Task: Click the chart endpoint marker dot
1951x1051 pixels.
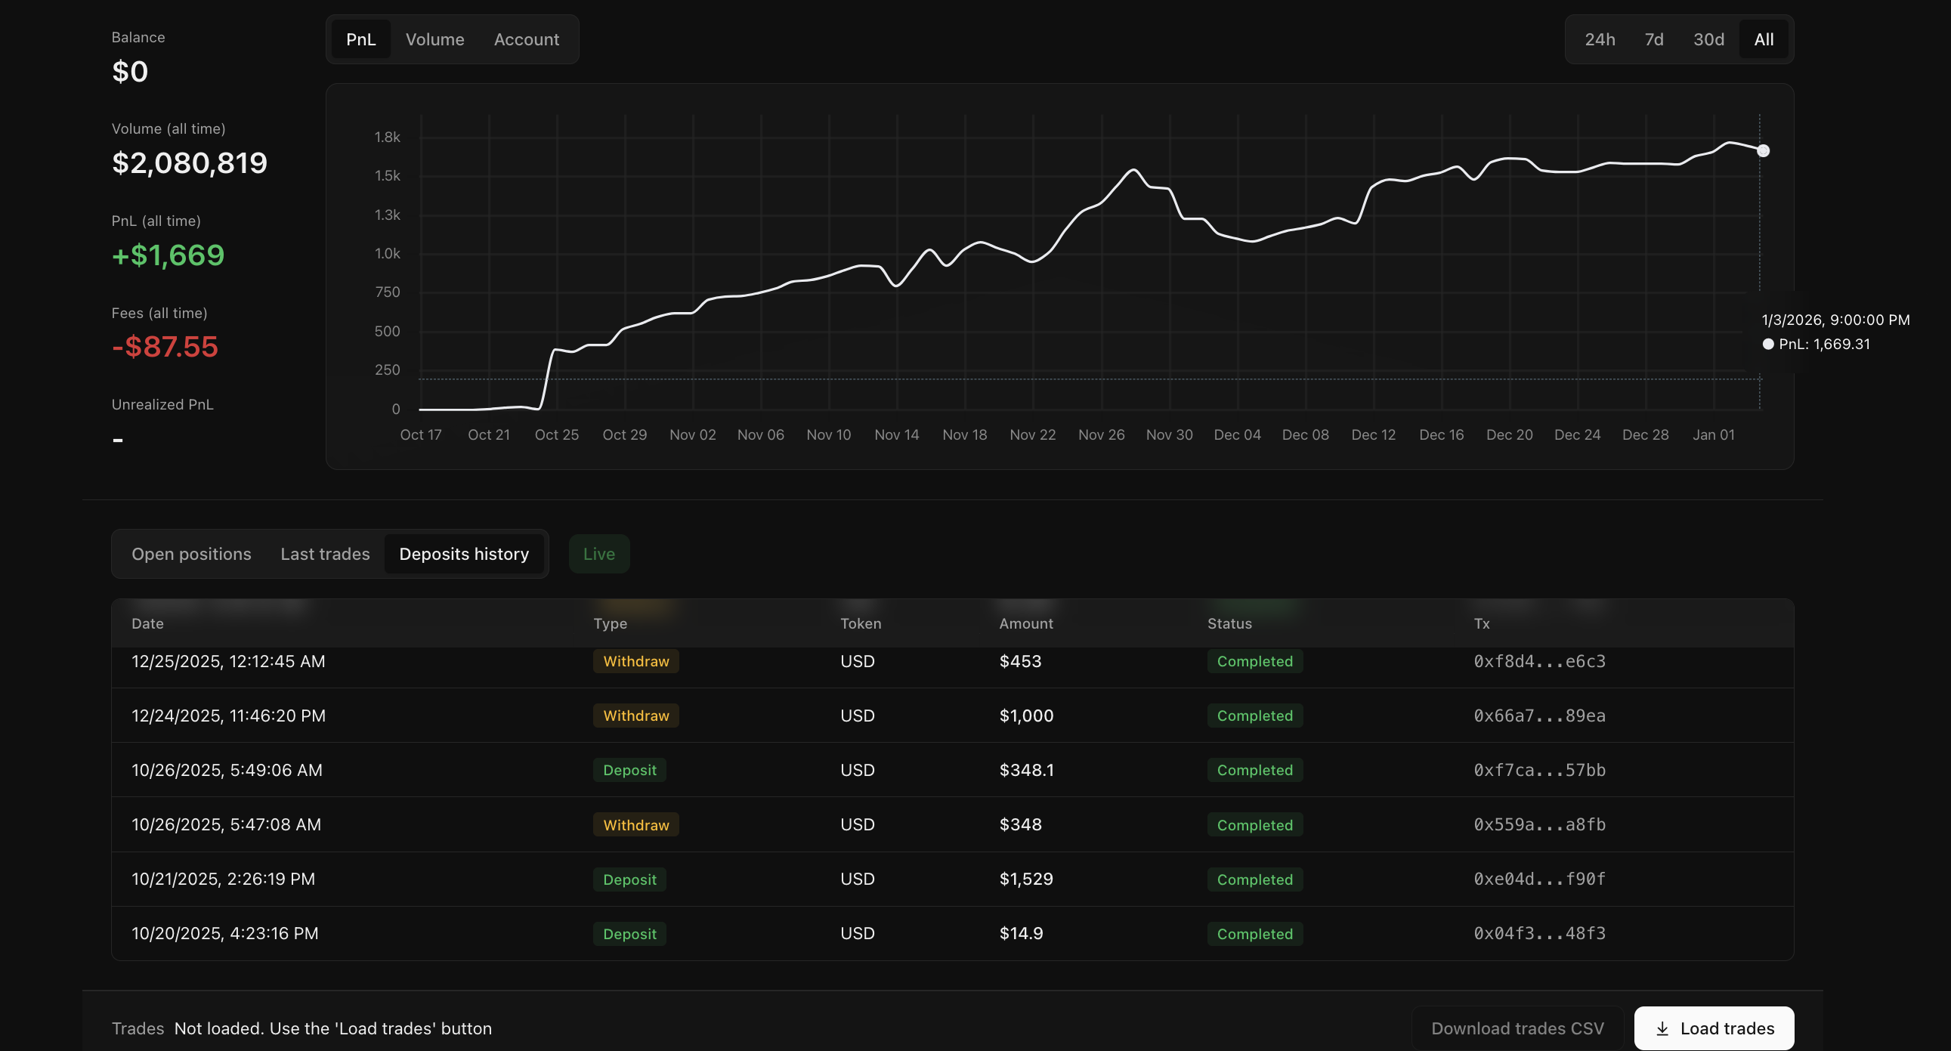Action: pos(1763,150)
